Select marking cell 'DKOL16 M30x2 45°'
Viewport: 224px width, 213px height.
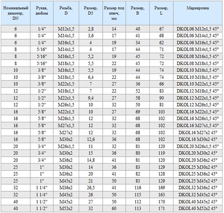coord(198,139)
